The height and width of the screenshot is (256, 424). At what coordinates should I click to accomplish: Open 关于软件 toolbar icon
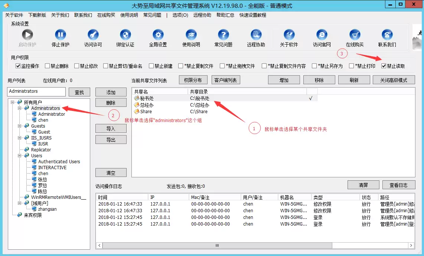289,35
